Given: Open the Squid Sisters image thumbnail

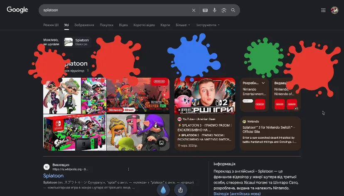Looking at the screenshot, I should [62, 96].
